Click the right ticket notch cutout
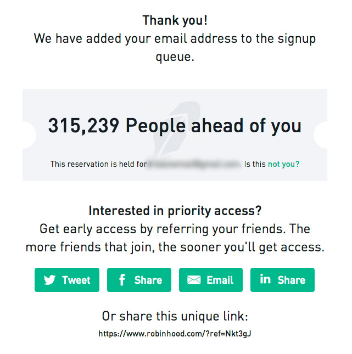Screen dimensions: 352x354 click(321, 135)
